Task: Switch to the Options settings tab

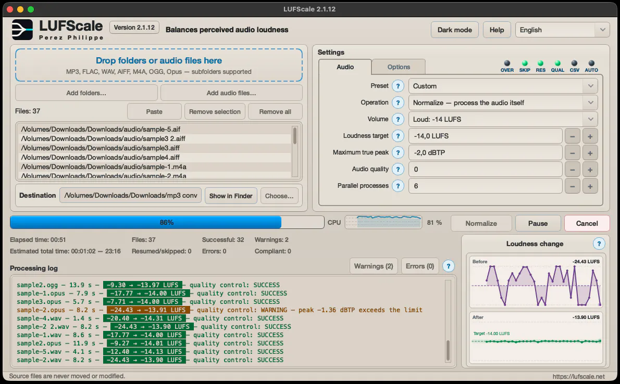Action: click(399, 67)
